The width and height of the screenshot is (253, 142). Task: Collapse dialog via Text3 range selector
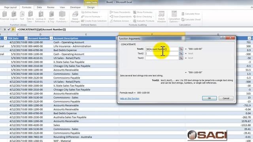181,58
